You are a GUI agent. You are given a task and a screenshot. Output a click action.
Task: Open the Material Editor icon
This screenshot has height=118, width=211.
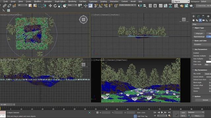(x=176, y=6)
